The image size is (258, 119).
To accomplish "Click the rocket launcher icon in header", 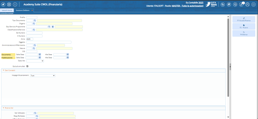I will [x=3, y=5].
